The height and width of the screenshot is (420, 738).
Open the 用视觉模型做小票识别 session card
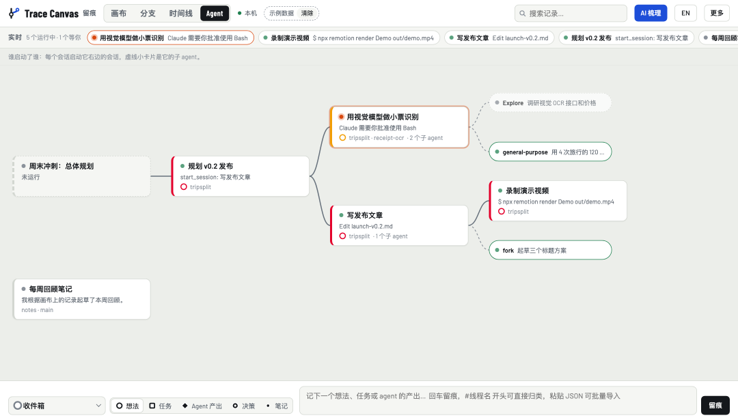(400, 127)
